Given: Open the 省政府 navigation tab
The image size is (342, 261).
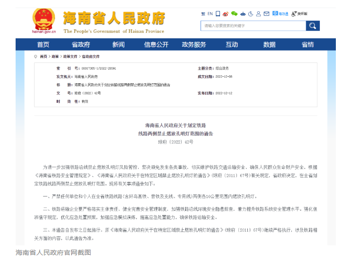Looking at the screenshot, I should coord(81,45).
